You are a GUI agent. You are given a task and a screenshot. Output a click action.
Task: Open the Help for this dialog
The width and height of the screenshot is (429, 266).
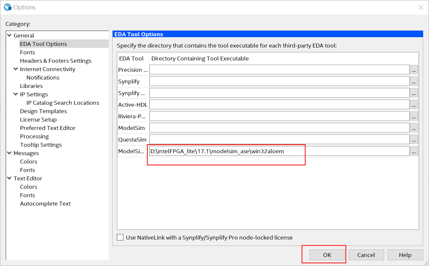(x=405, y=255)
